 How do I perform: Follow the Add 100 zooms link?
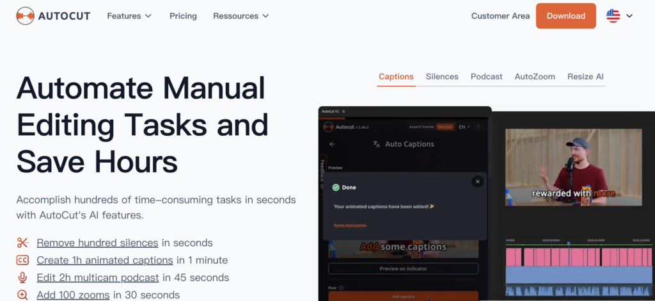[x=73, y=295]
